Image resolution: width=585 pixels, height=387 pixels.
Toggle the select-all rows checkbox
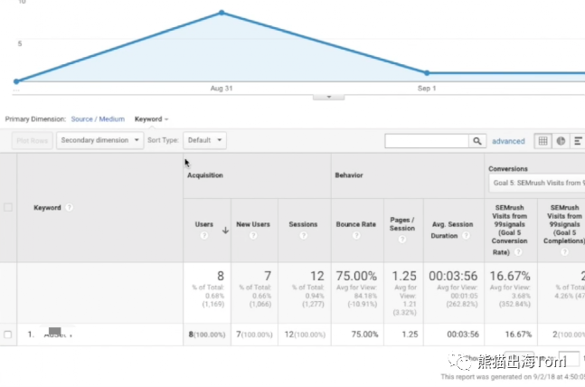pyautogui.click(x=8, y=207)
